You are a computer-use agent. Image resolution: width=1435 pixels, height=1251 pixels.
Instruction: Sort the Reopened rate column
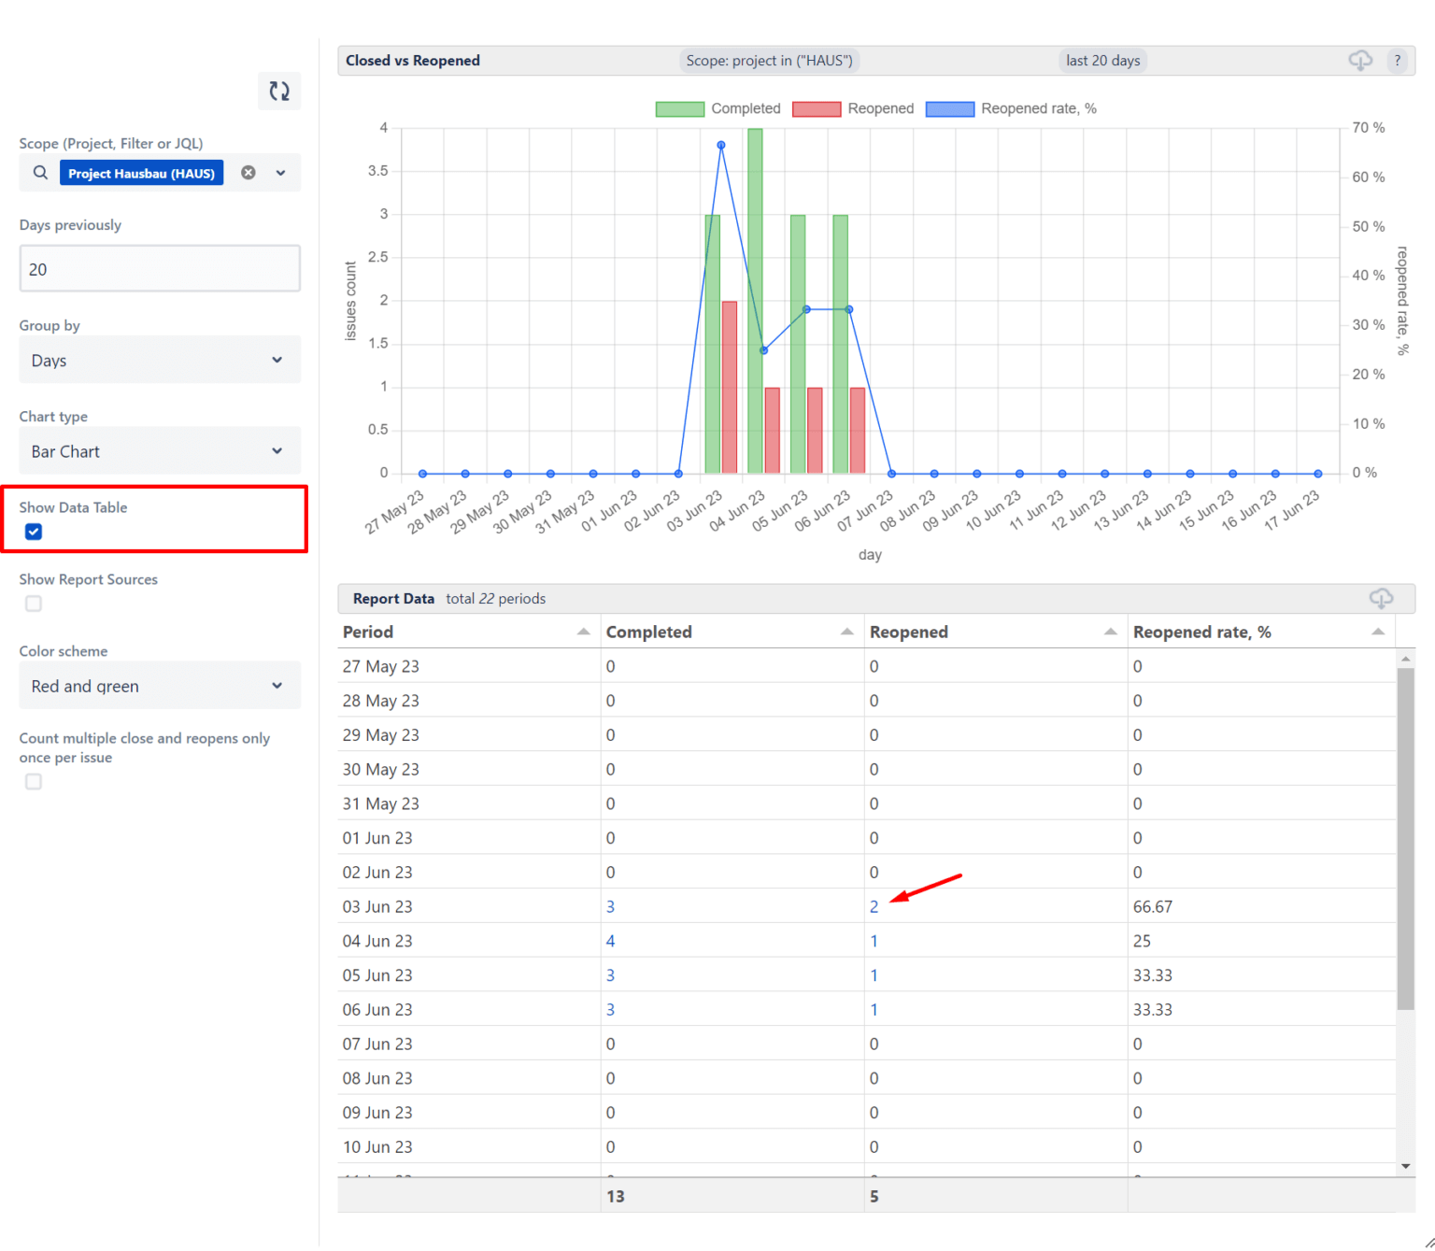click(x=1379, y=631)
